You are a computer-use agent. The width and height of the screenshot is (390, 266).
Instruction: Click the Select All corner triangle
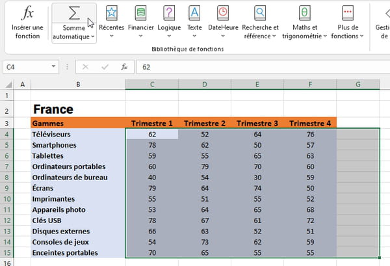(8, 85)
